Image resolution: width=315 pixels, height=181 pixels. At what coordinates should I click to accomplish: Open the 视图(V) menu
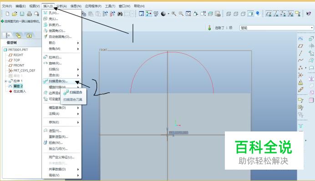(x=34, y=6)
